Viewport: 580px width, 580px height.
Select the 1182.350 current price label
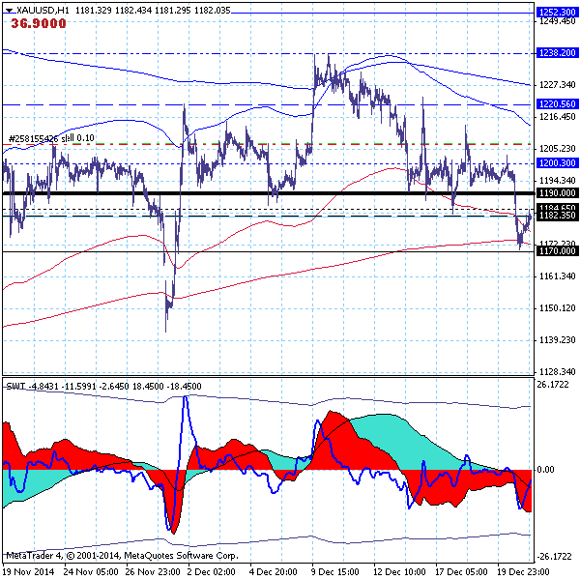click(557, 216)
